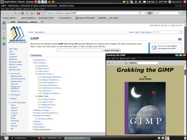
Task: Click home icon in Grokking the GIMP window
Action: [x=126, y=63]
